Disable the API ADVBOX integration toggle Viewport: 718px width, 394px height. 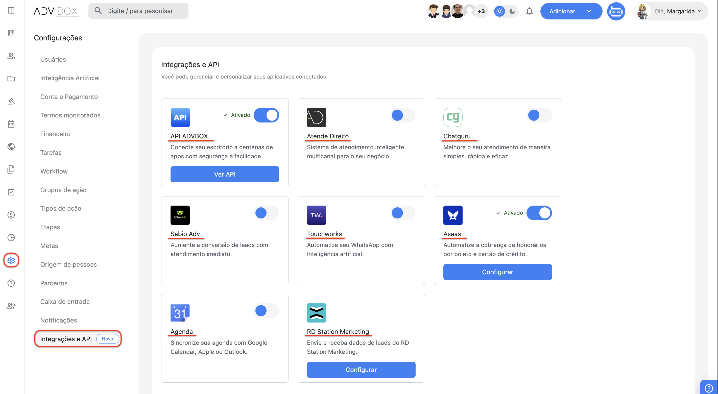point(266,115)
